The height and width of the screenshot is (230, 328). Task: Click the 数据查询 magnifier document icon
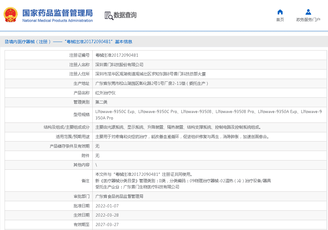pos(109,16)
